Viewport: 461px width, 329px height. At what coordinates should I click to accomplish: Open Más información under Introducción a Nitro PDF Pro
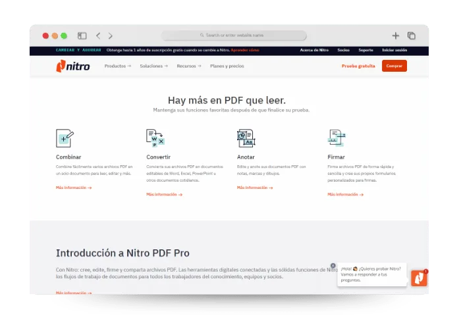tap(74, 293)
